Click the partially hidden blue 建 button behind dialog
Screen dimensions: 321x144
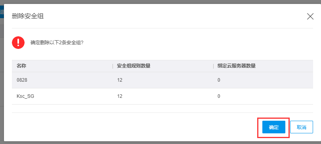point(2,12)
